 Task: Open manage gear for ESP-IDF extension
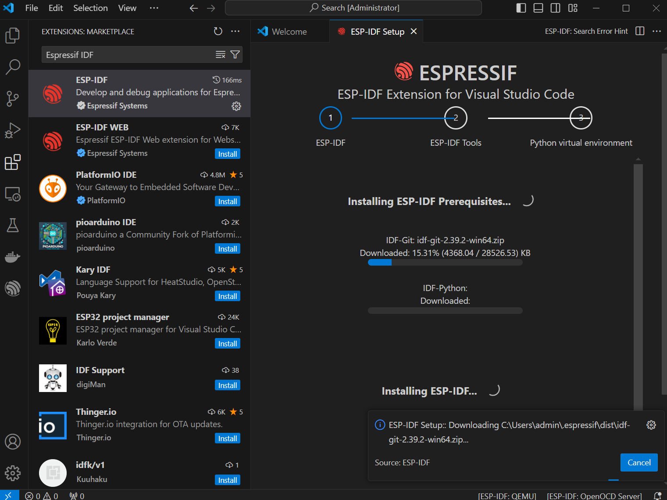(x=236, y=106)
